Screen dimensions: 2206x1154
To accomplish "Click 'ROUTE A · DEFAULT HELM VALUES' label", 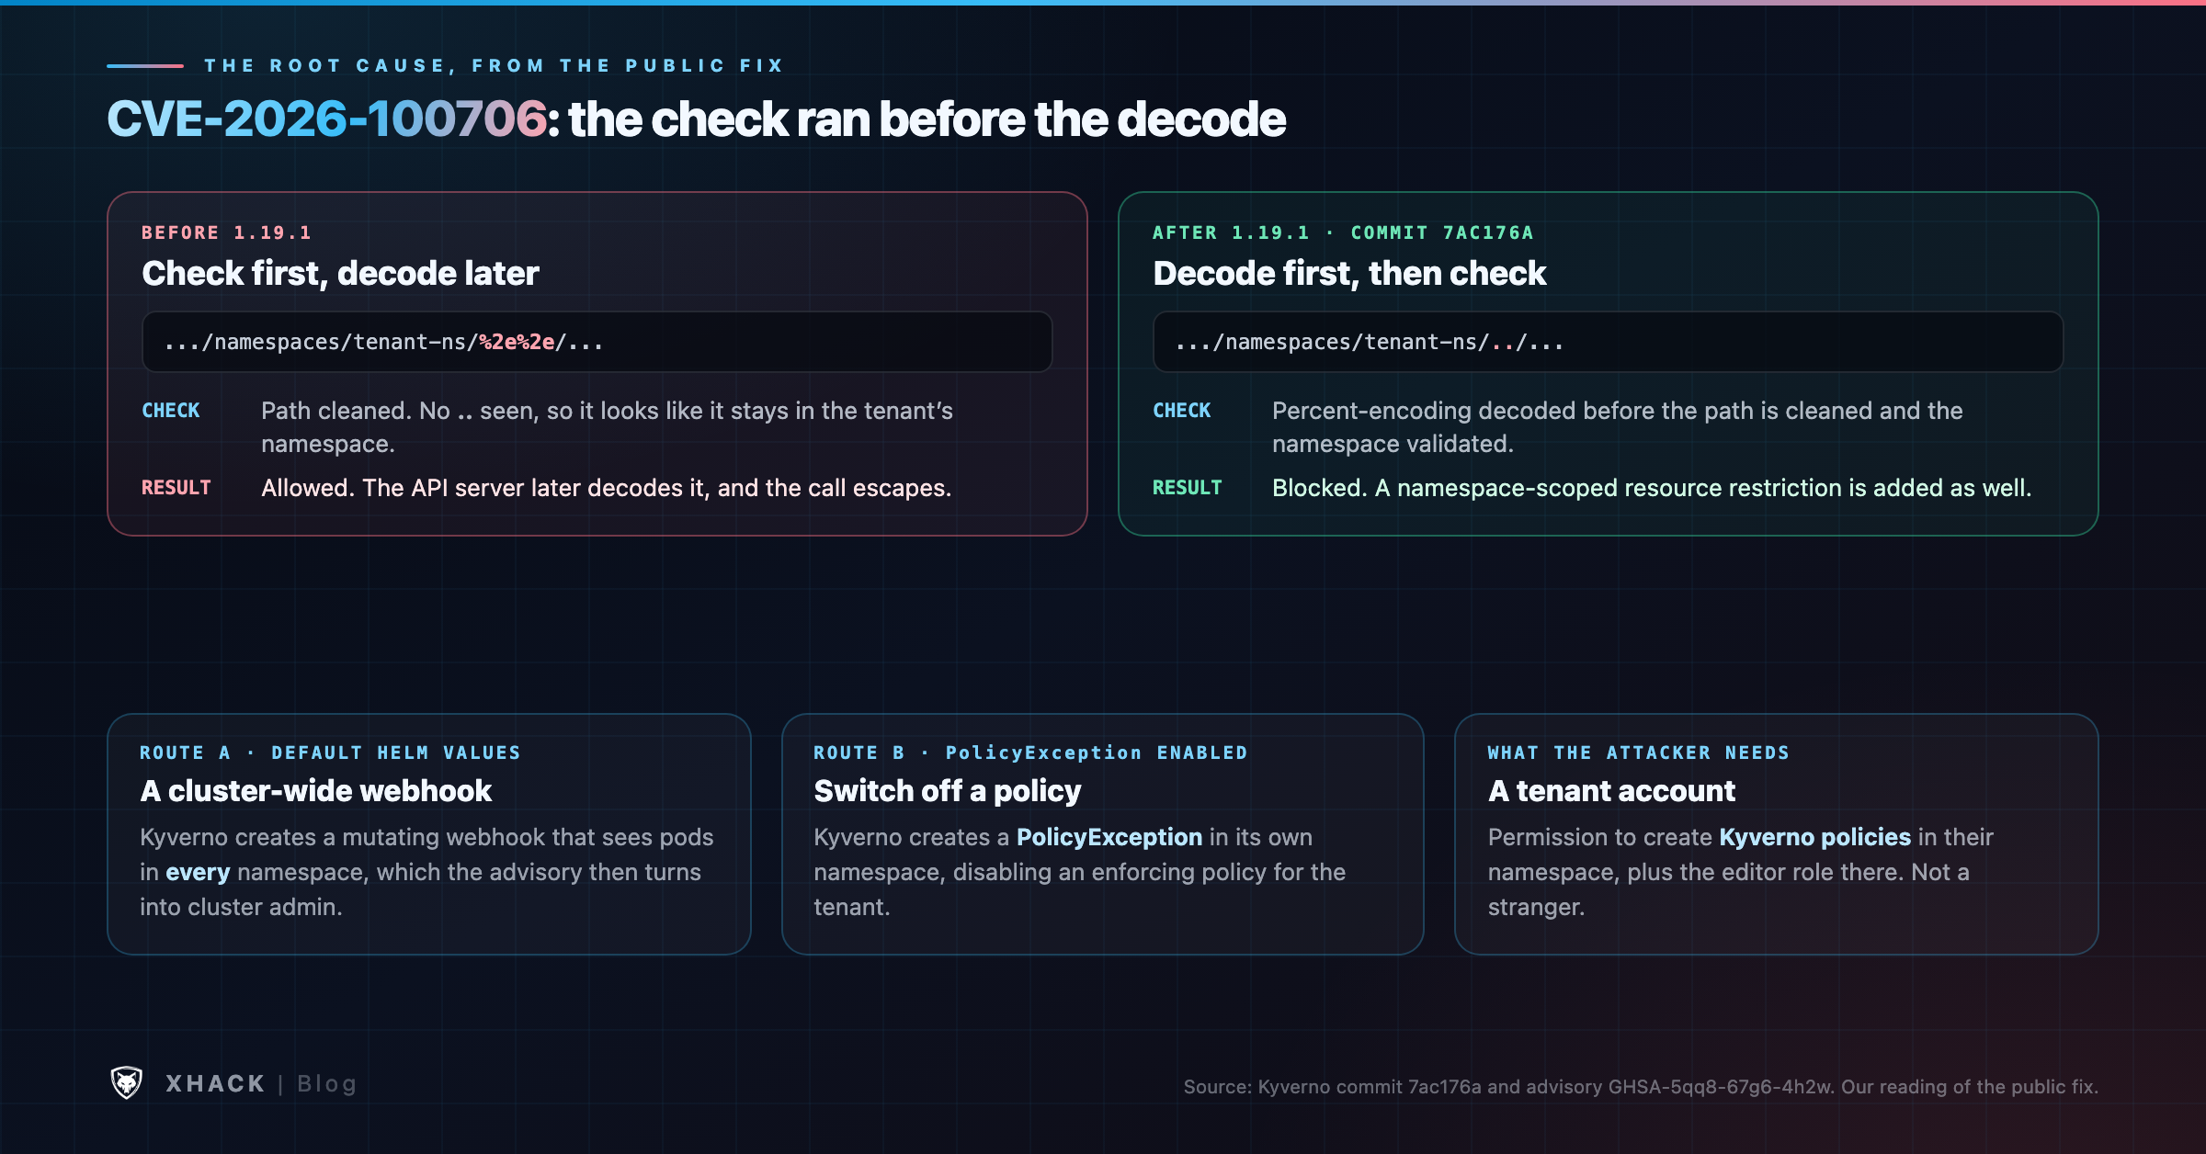I will pyautogui.click(x=331, y=752).
